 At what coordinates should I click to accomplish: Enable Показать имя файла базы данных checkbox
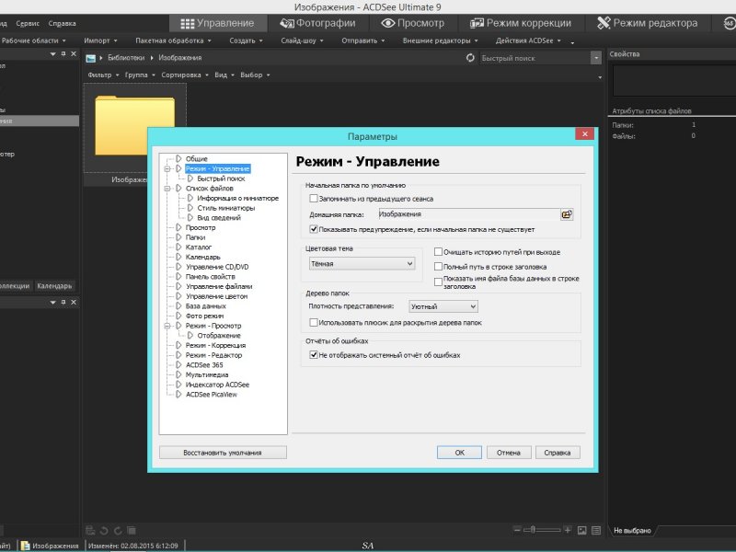pyautogui.click(x=438, y=282)
